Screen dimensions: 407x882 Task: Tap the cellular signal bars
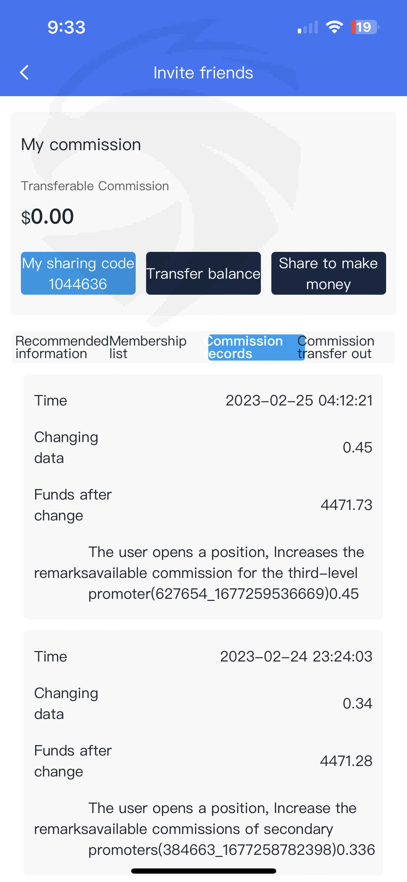308,28
